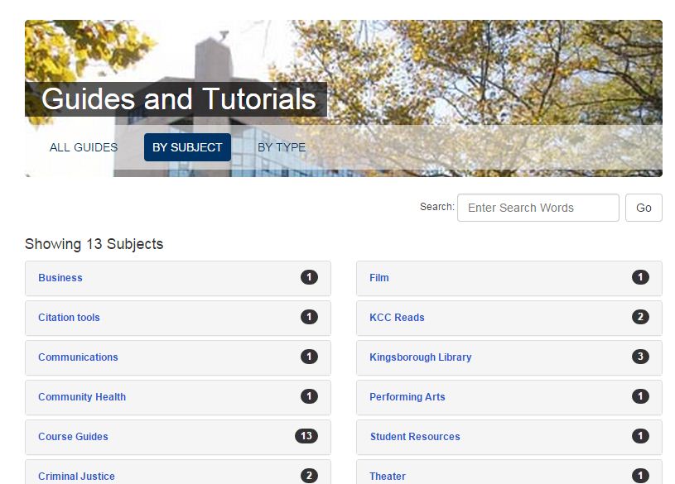This screenshot has height=484, width=675.
Task: Open the Theater subject guide
Action: 388,477
